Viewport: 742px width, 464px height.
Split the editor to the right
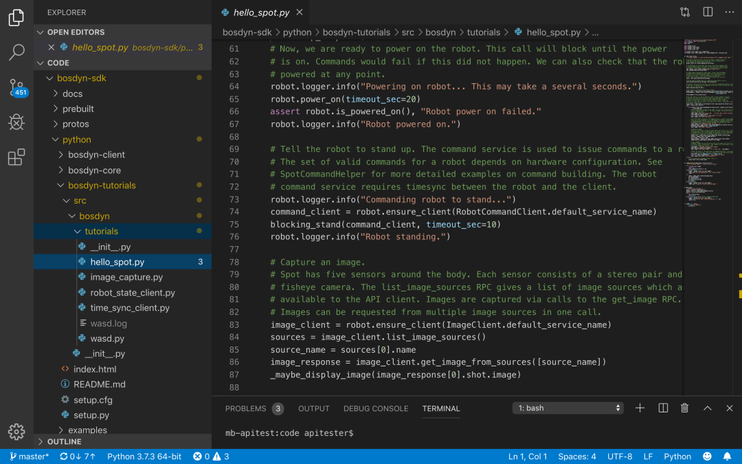pyautogui.click(x=708, y=12)
